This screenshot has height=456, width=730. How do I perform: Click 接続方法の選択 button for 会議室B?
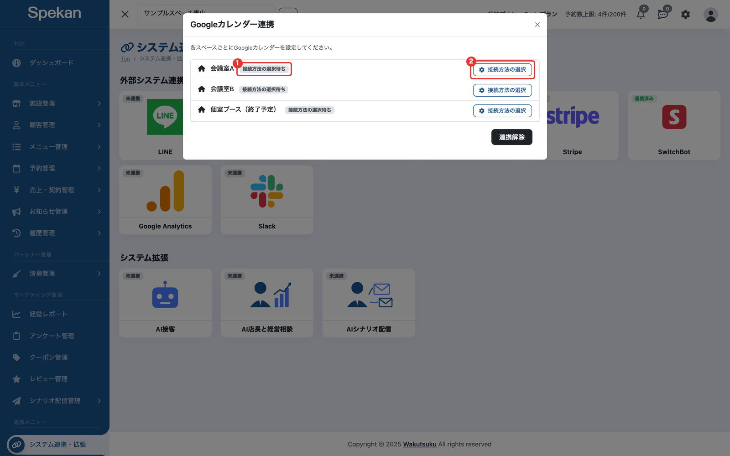click(502, 90)
